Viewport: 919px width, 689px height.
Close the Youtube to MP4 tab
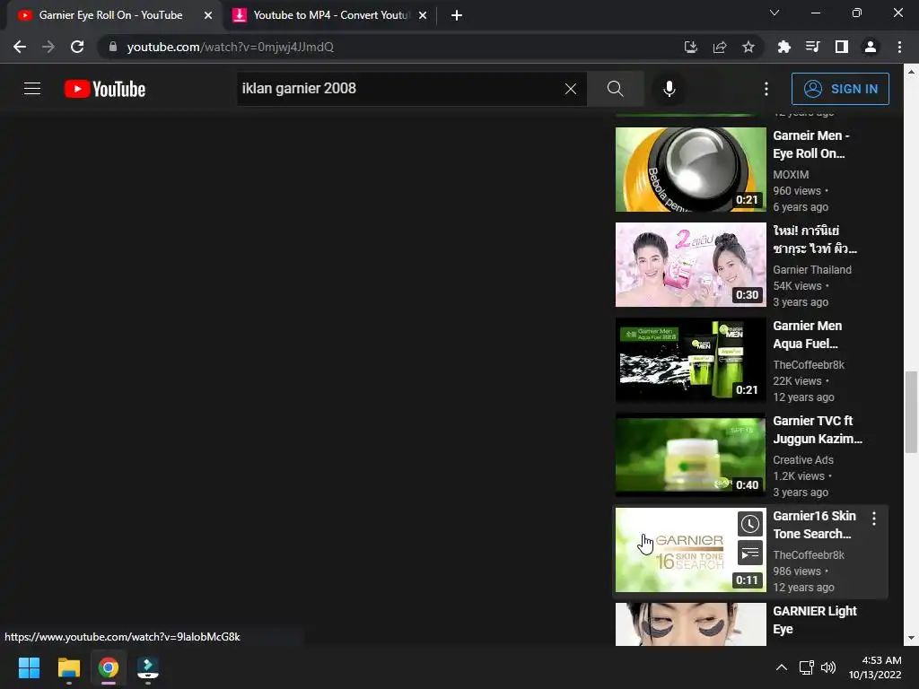(423, 15)
